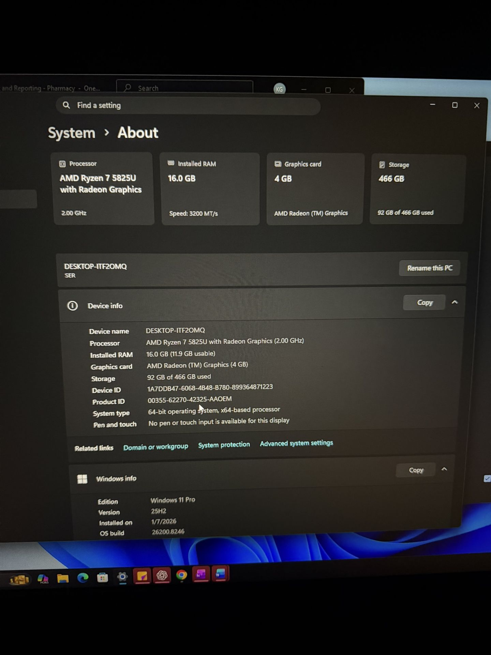Screen dimensions: 491x655
Task: Switch to Word in the taskbar
Action: (220, 574)
